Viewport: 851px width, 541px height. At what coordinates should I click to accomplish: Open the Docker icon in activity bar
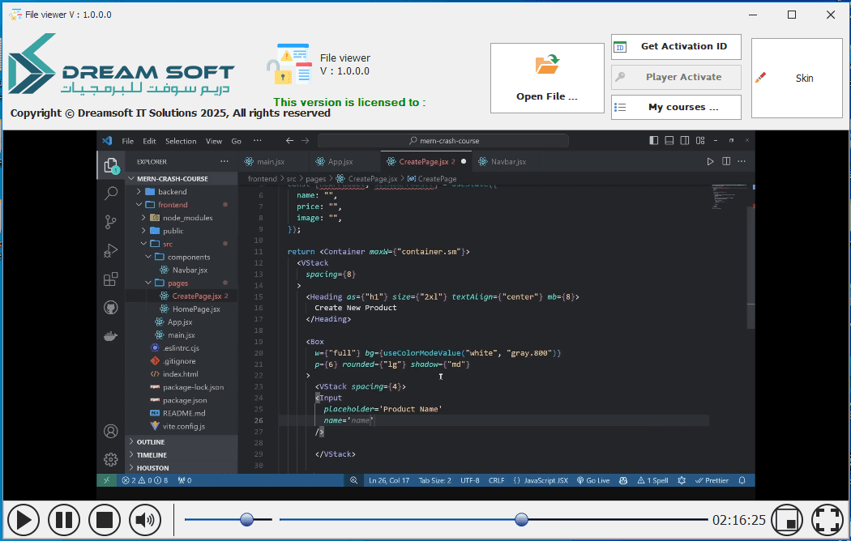tap(111, 336)
